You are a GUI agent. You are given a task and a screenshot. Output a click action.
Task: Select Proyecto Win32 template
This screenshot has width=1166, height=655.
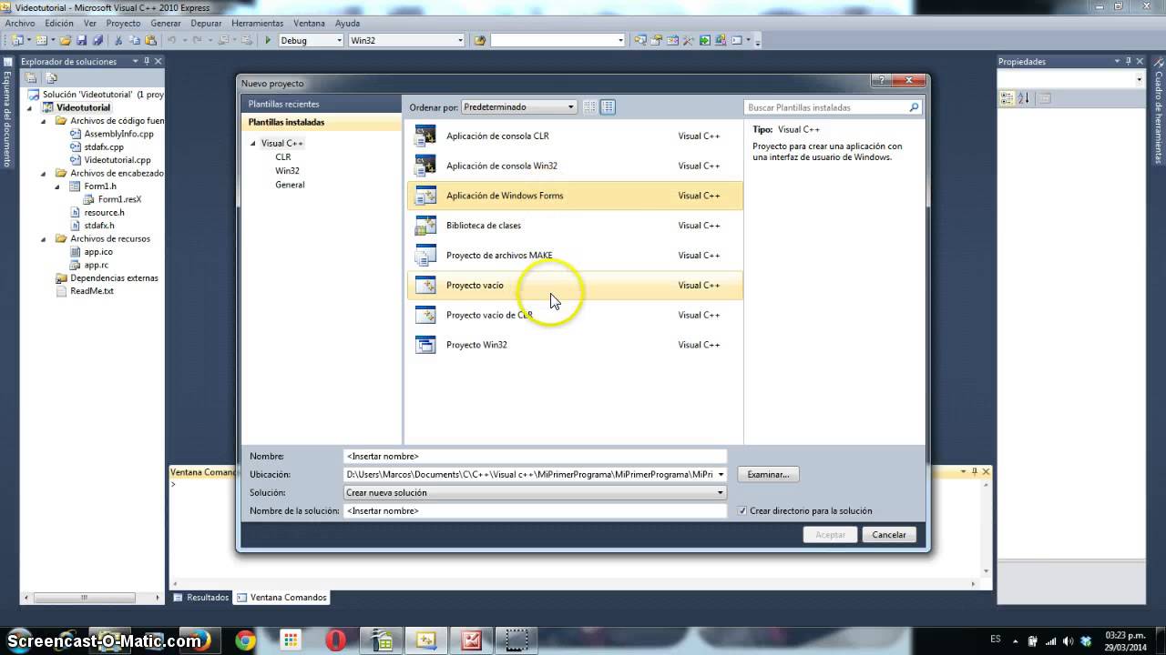575,345
